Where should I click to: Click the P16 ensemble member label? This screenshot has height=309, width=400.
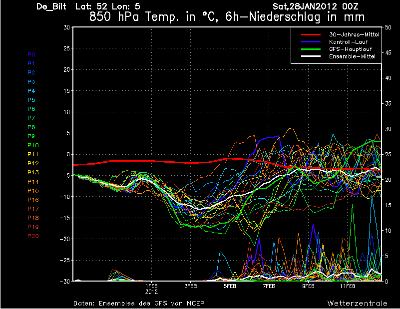click(x=33, y=200)
